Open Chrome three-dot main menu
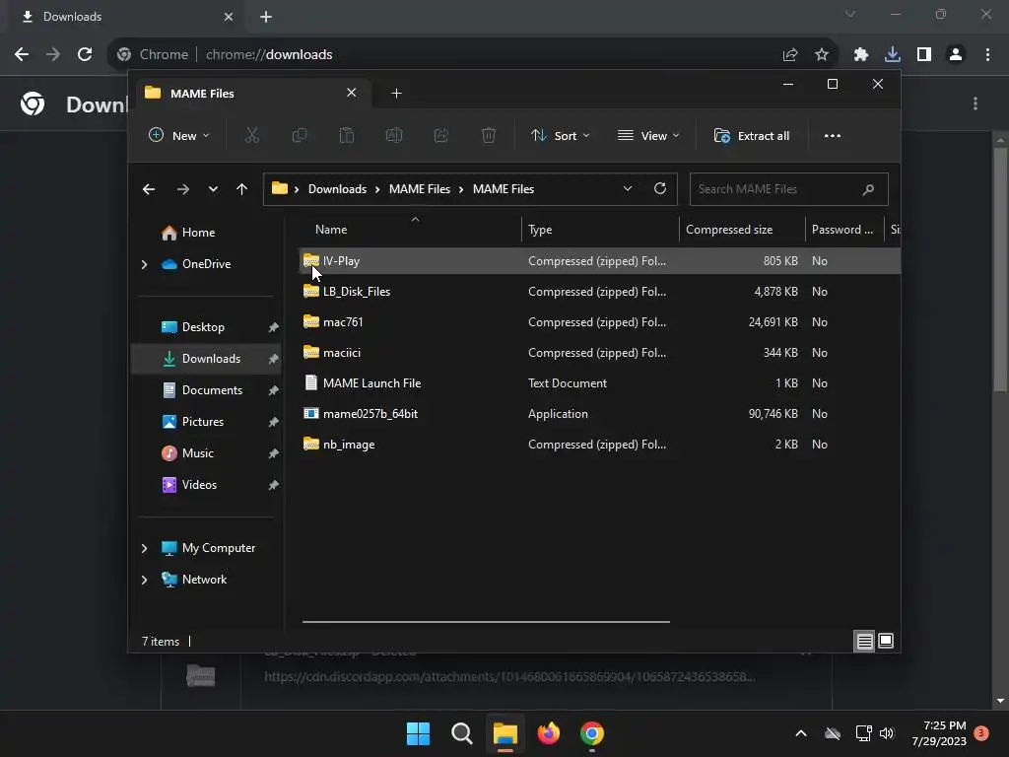Screen dimensions: 1009x757 (987, 55)
